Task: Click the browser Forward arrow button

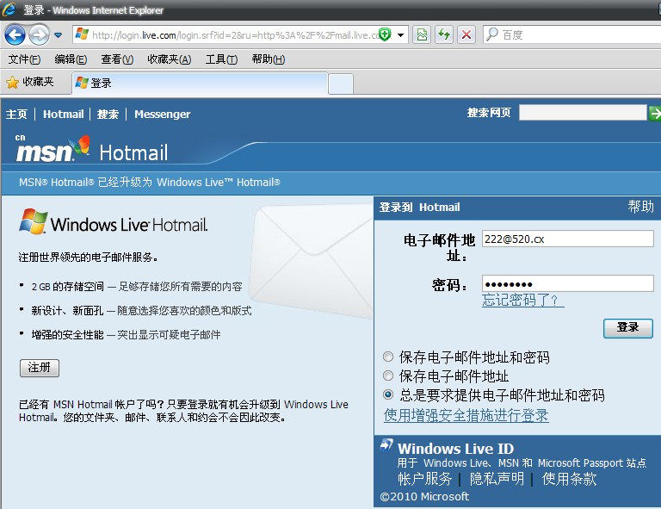Action: 40,34
